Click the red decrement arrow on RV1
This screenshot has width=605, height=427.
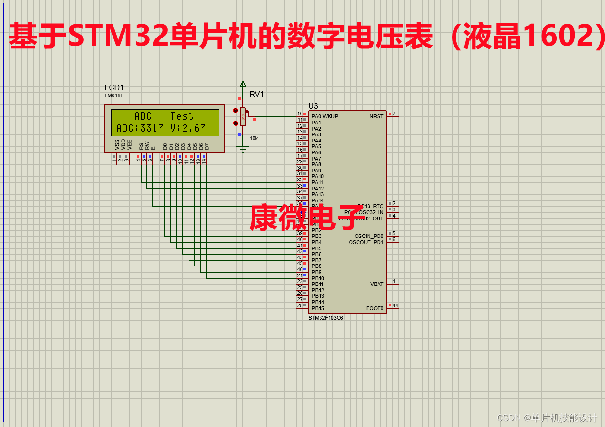(236, 123)
